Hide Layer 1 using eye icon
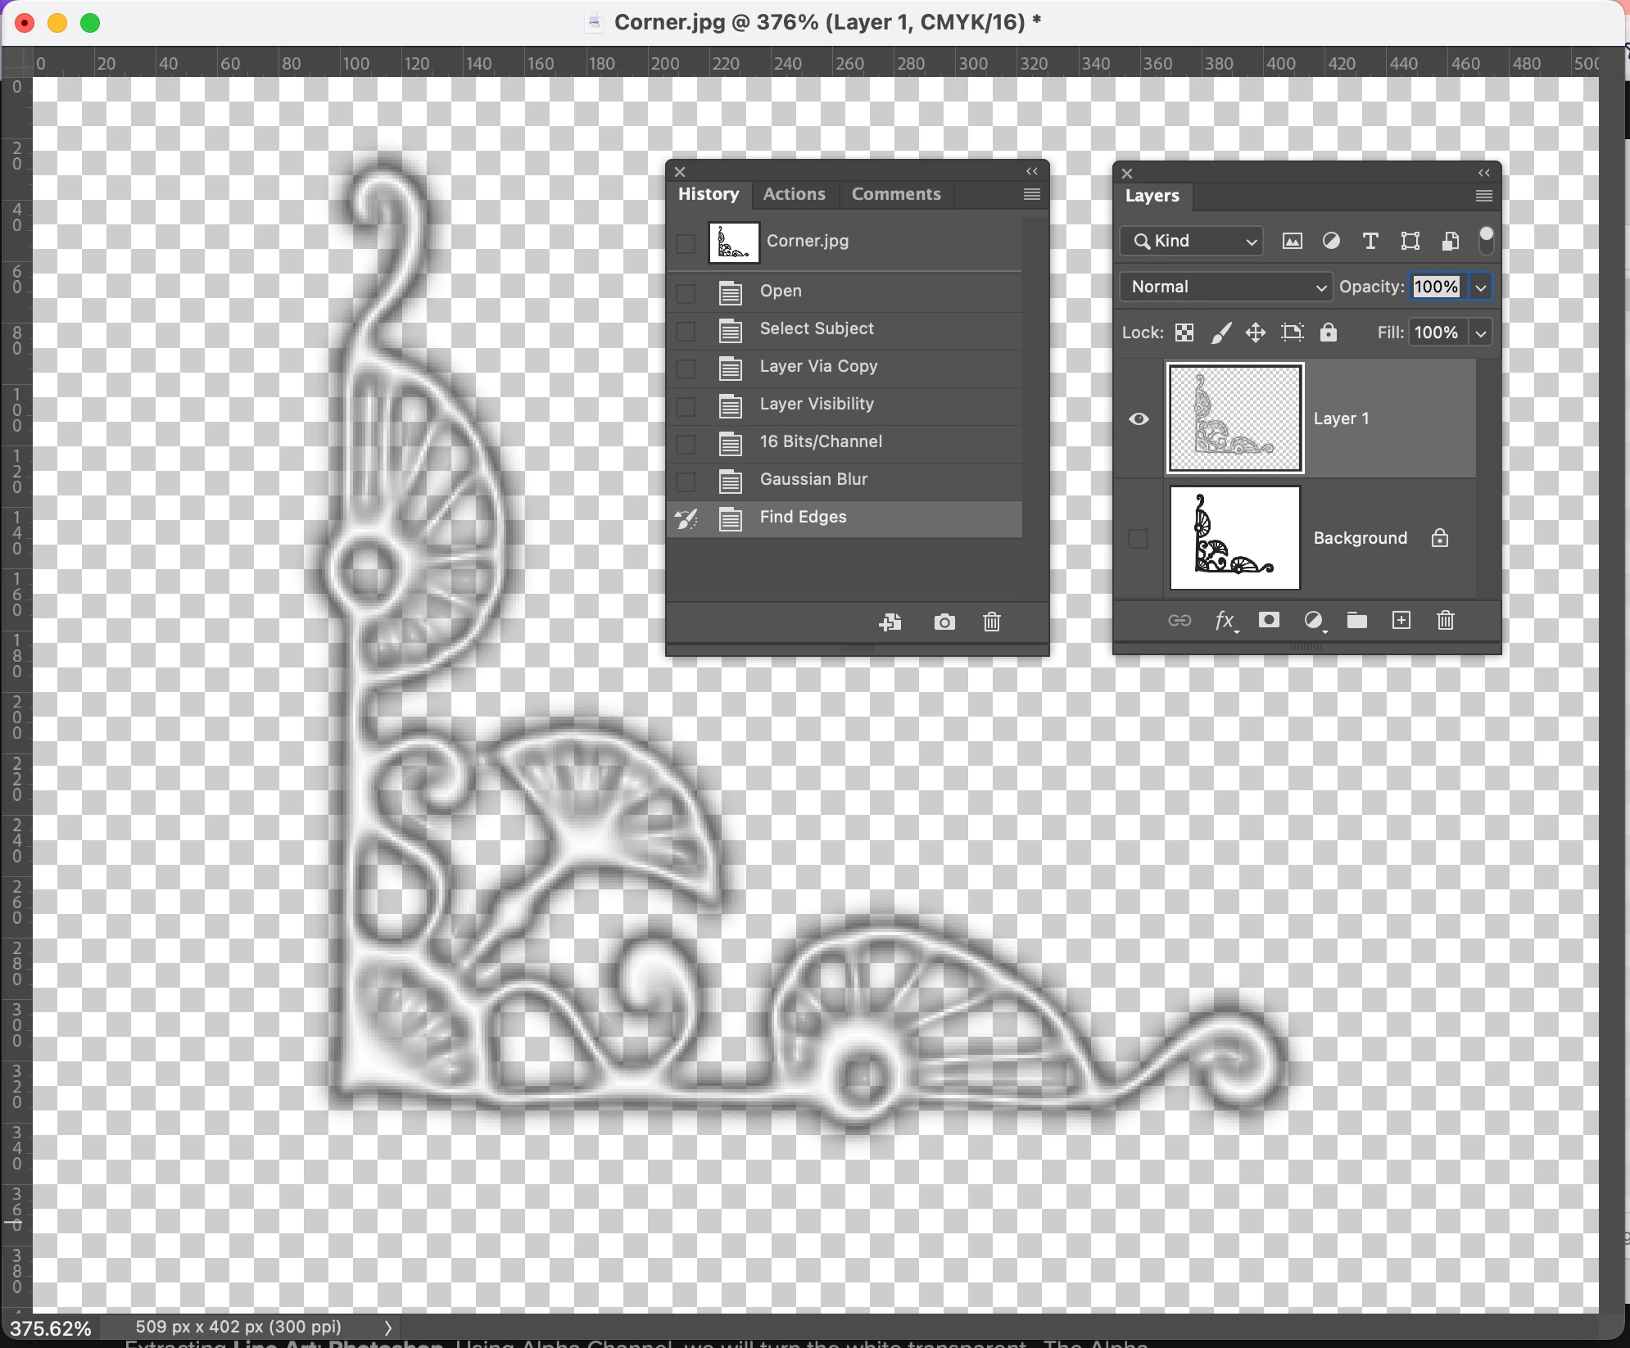This screenshot has width=1630, height=1348. coord(1139,419)
